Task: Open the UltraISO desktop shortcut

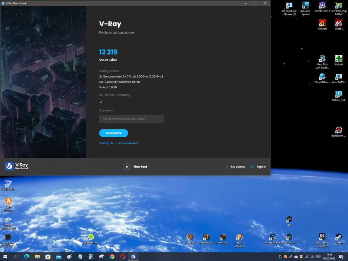Action: point(322,78)
